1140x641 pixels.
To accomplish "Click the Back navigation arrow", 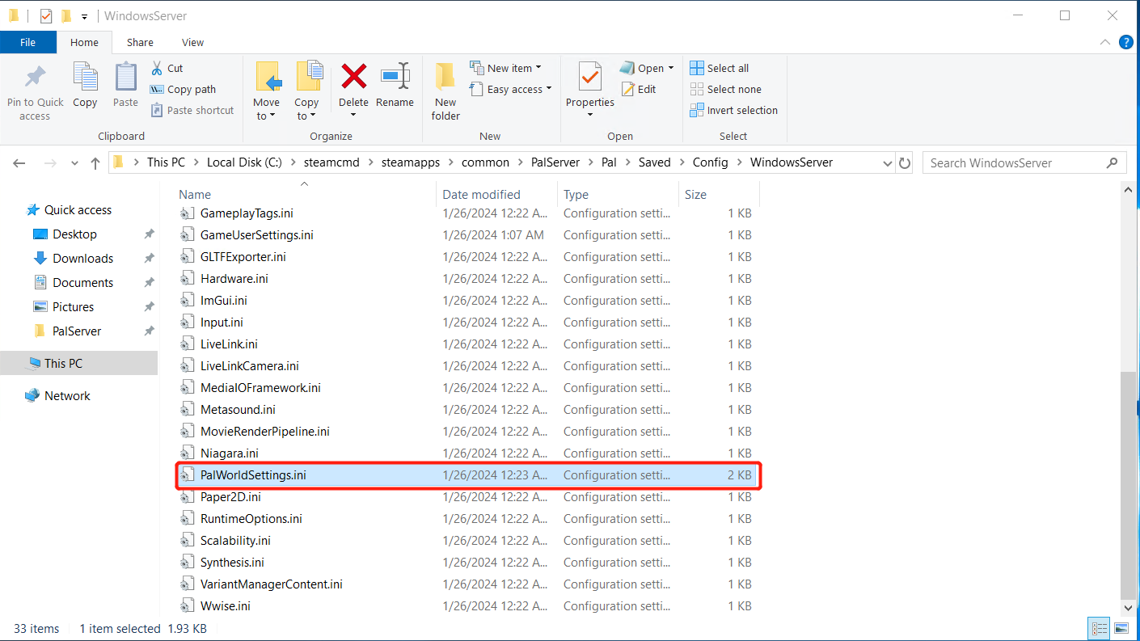I will coord(19,162).
